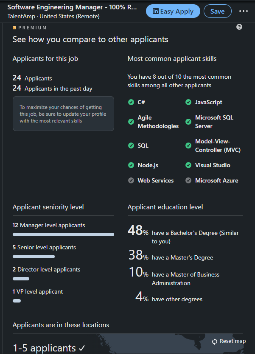Save this job posting

[217, 11]
